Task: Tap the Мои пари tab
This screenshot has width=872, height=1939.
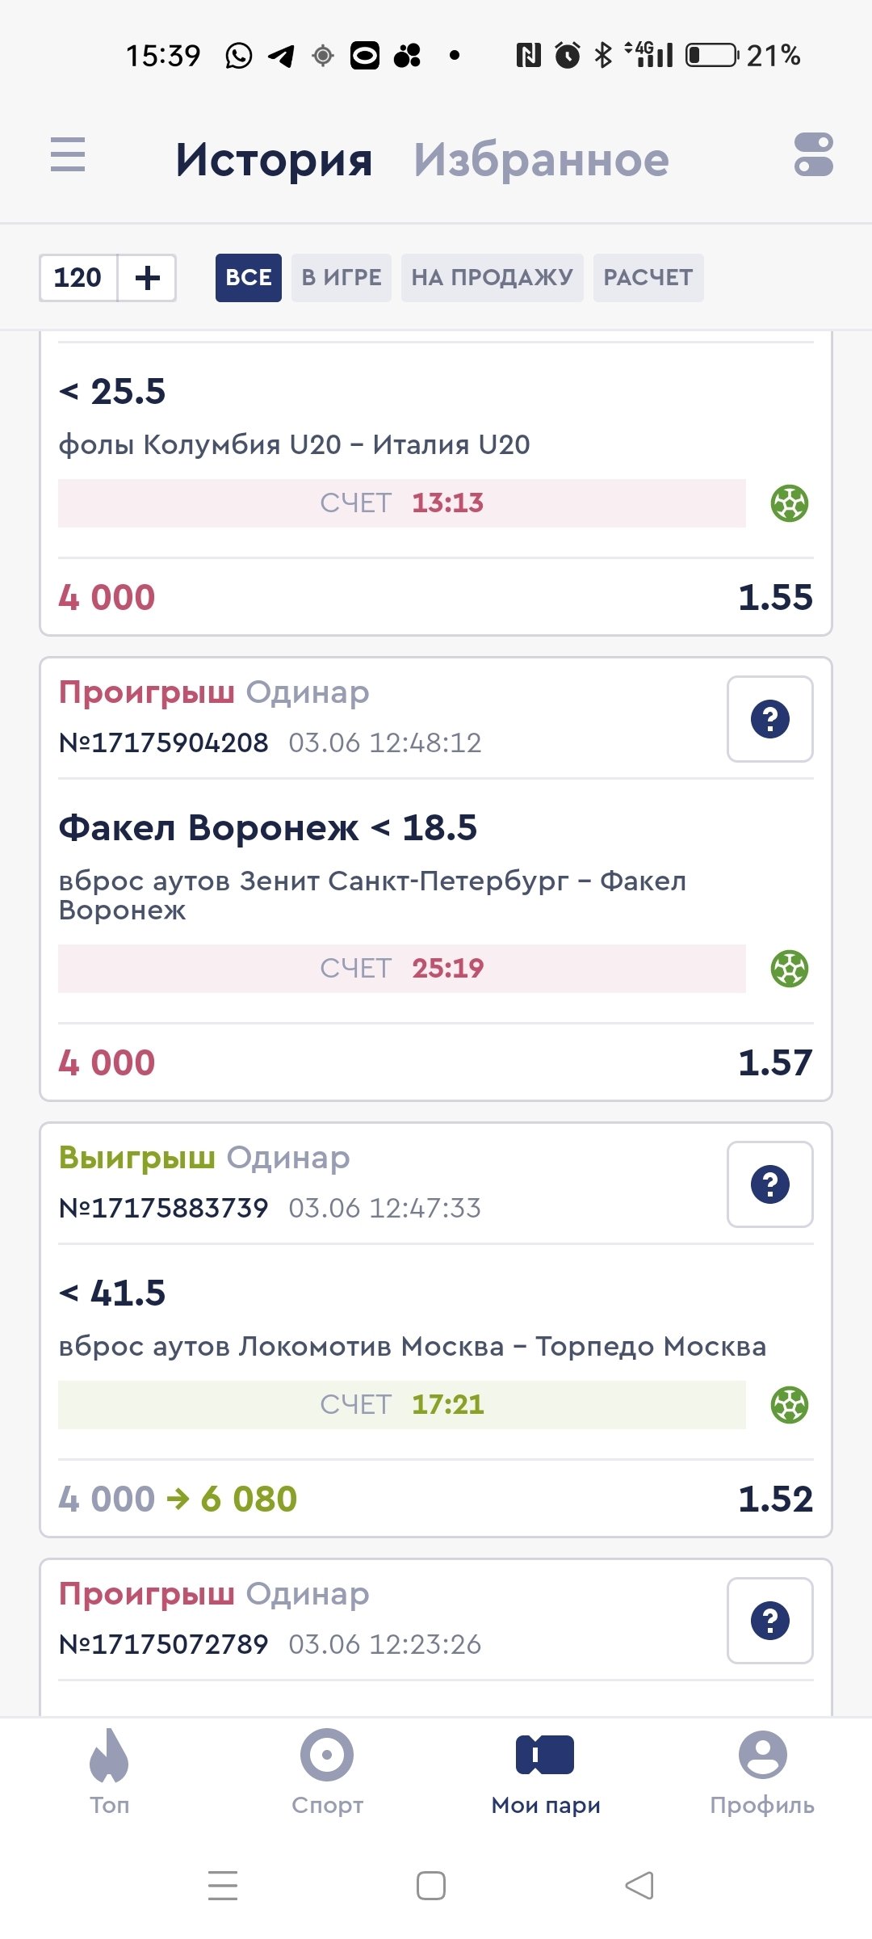Action: 545,1771
